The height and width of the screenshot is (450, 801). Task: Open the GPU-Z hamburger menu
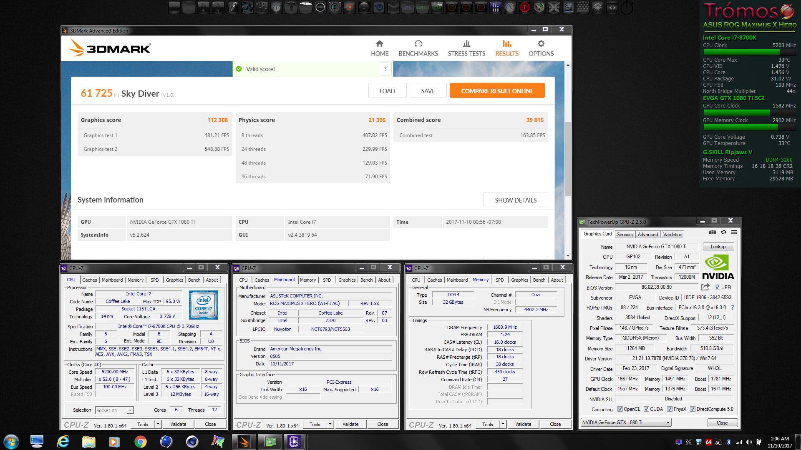[x=734, y=232]
